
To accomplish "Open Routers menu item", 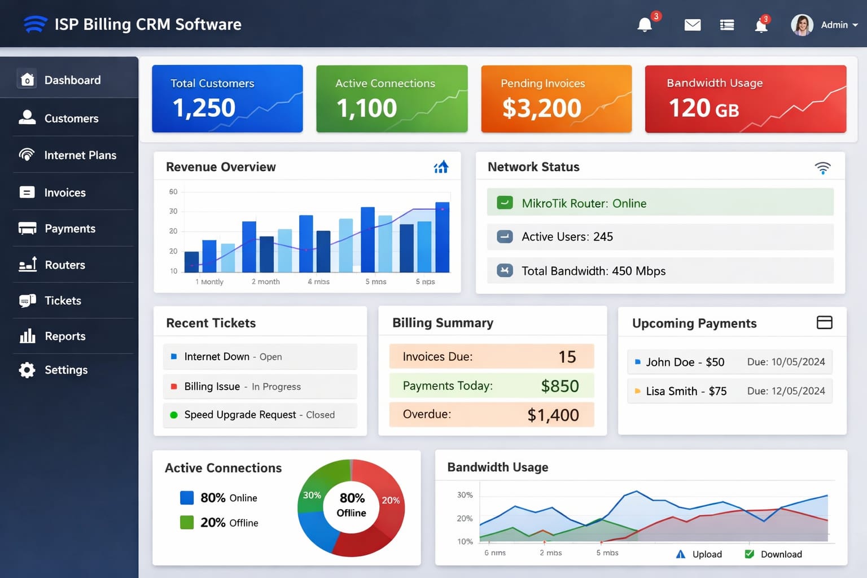I will pyautogui.click(x=69, y=265).
